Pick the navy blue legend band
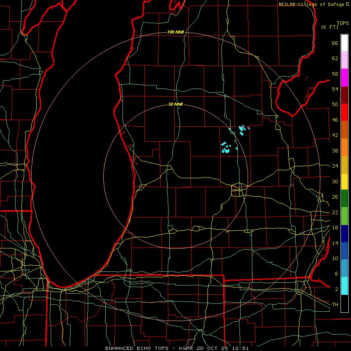Viewport: 351px width, 351px height. [x=344, y=234]
